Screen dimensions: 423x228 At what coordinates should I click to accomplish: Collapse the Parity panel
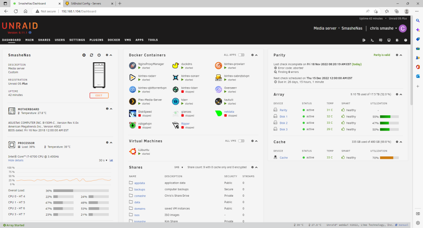(x=401, y=55)
